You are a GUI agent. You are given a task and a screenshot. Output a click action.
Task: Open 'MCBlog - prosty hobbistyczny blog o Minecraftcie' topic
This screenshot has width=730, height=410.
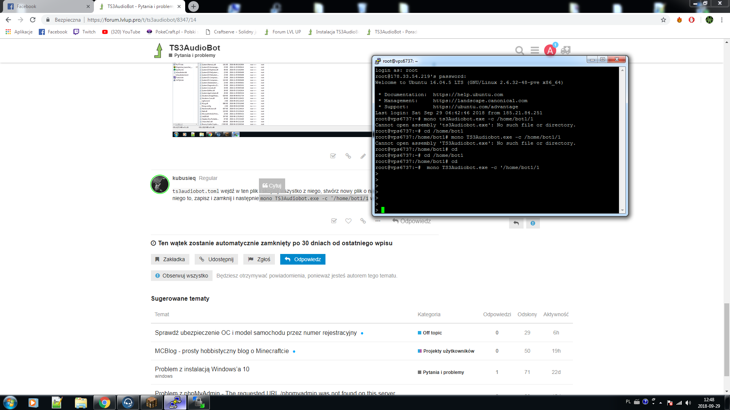click(222, 351)
